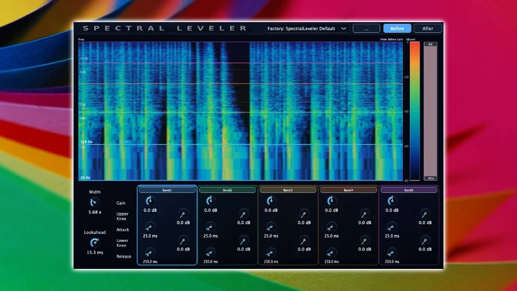Switch to the Before view
Image resolution: width=517 pixels, height=291 pixels.
(397, 29)
